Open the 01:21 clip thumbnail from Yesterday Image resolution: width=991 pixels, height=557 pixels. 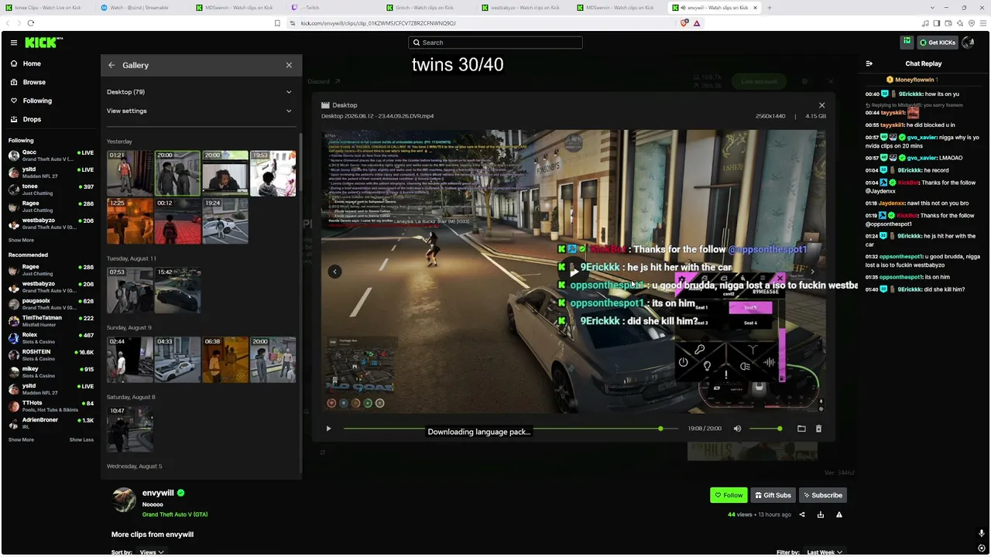(130, 173)
